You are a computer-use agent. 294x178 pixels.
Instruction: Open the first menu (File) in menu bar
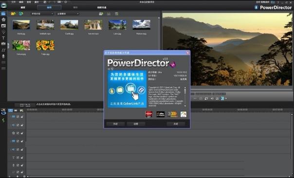[x=13, y=2]
